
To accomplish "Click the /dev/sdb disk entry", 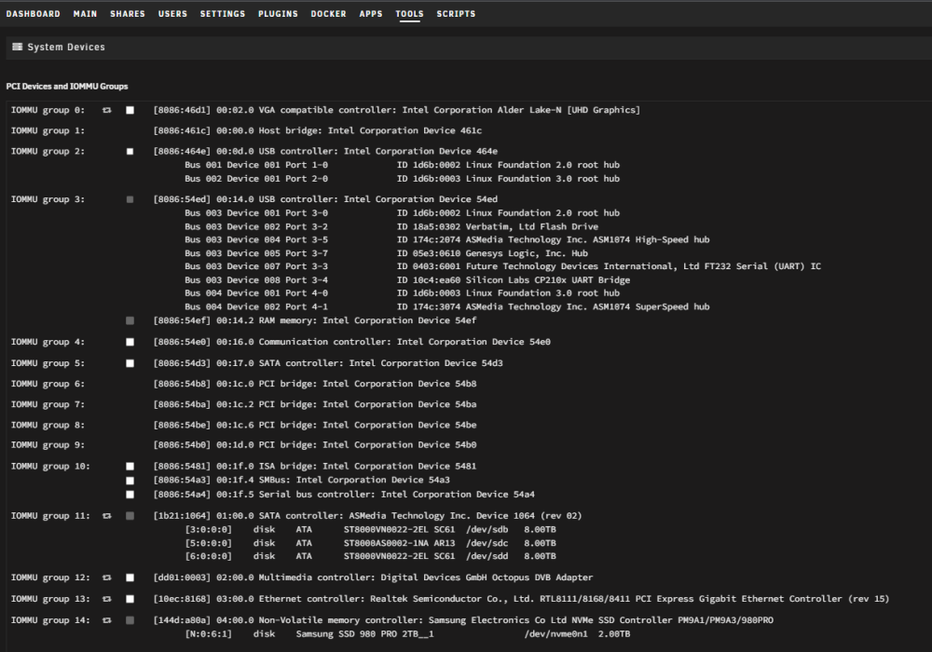I will tap(371, 530).
